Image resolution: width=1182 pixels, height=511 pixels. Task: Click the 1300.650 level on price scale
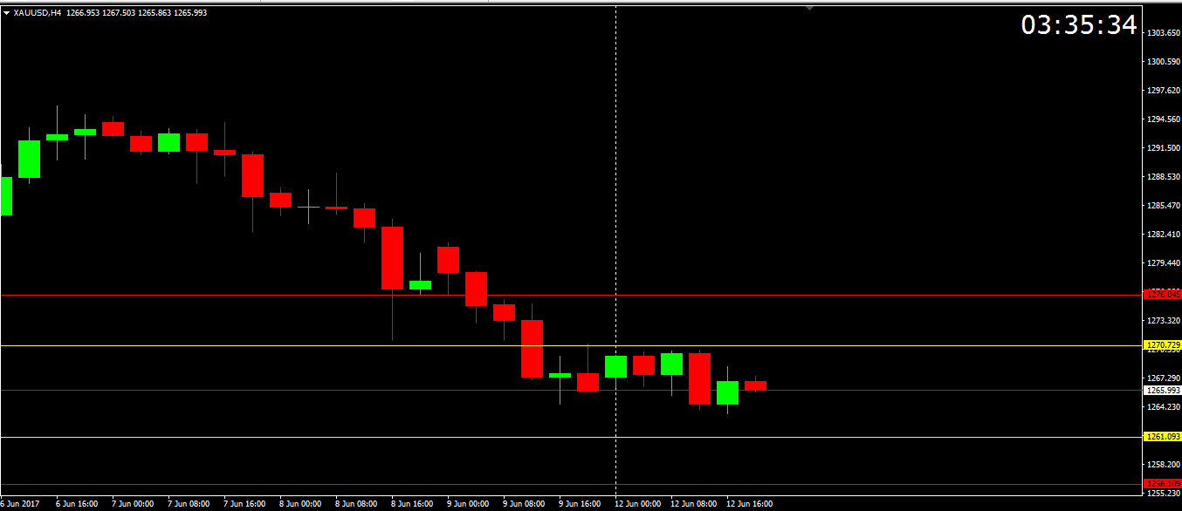tap(1163, 62)
